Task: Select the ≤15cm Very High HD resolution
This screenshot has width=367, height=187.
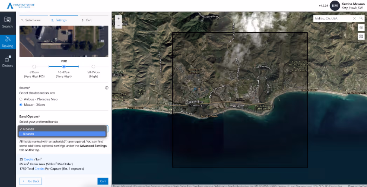Action: point(34,66)
